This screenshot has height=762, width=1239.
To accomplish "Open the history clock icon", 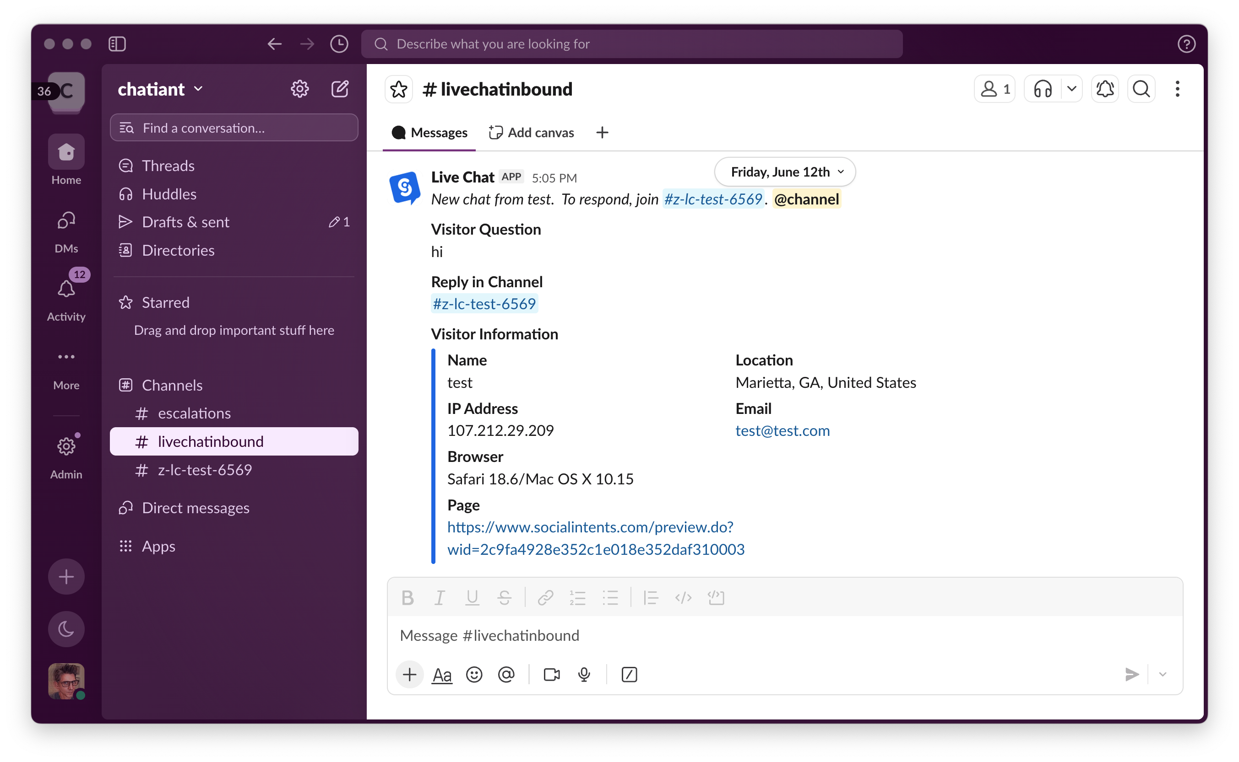I will [x=339, y=44].
